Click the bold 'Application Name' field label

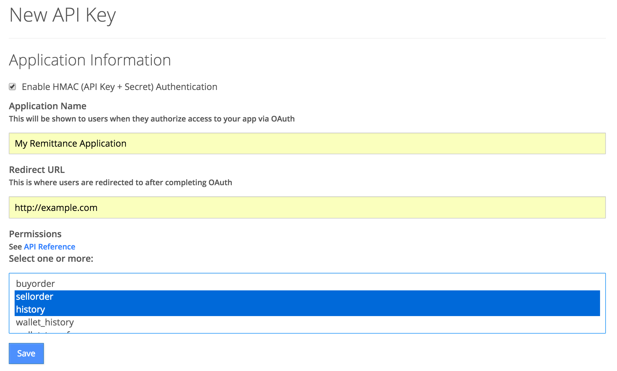[x=48, y=106]
